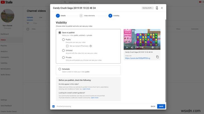Close the upload dialog with X
The image size is (204, 114).
tap(162, 8)
